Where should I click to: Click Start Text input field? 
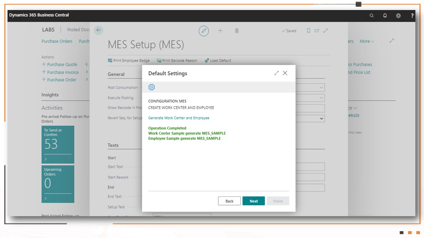(x=310, y=167)
